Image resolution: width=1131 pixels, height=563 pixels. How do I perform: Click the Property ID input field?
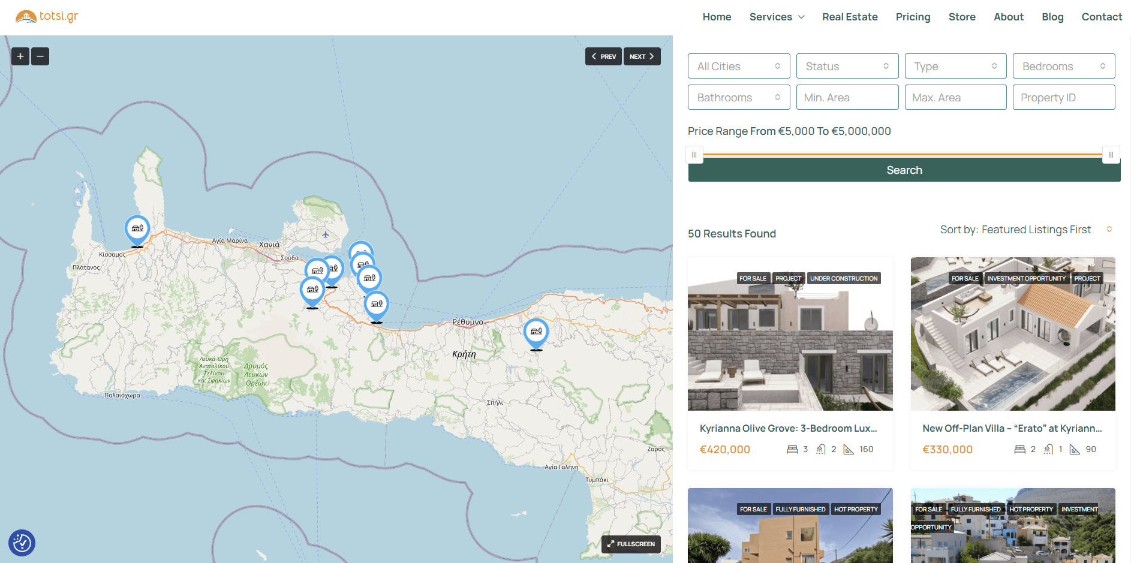(1064, 97)
